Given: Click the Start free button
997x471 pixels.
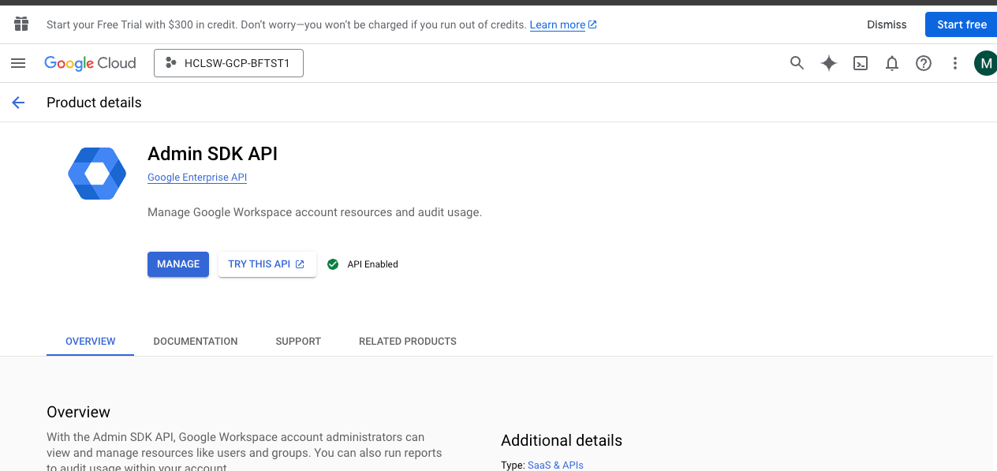Looking at the screenshot, I should point(962,24).
